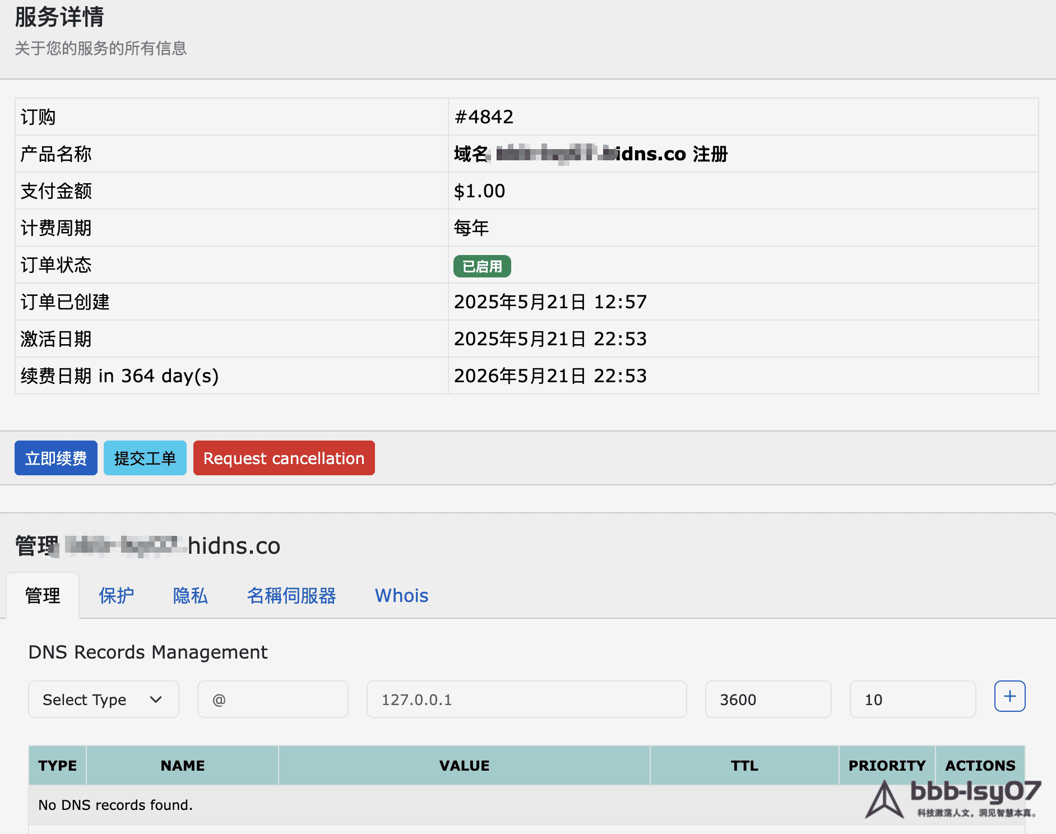Click the TYPE column header

click(x=58, y=766)
